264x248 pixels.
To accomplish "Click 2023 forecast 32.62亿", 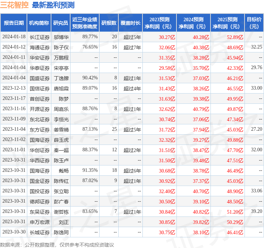I will [167, 109].
